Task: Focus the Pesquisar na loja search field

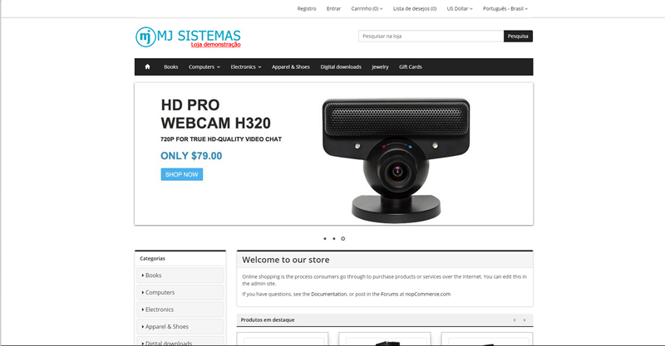Action: tap(431, 36)
